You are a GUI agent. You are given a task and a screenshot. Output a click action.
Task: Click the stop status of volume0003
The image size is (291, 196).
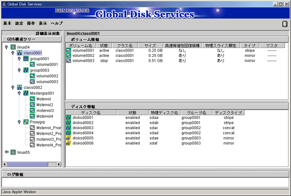[x=104, y=60]
